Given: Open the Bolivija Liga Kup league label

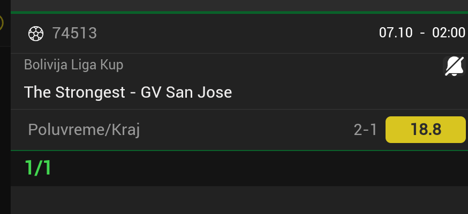Looking at the screenshot, I should (x=73, y=65).
